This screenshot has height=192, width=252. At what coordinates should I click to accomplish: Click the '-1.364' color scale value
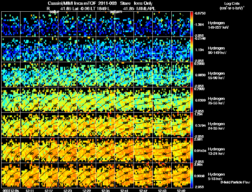pos(200,25)
